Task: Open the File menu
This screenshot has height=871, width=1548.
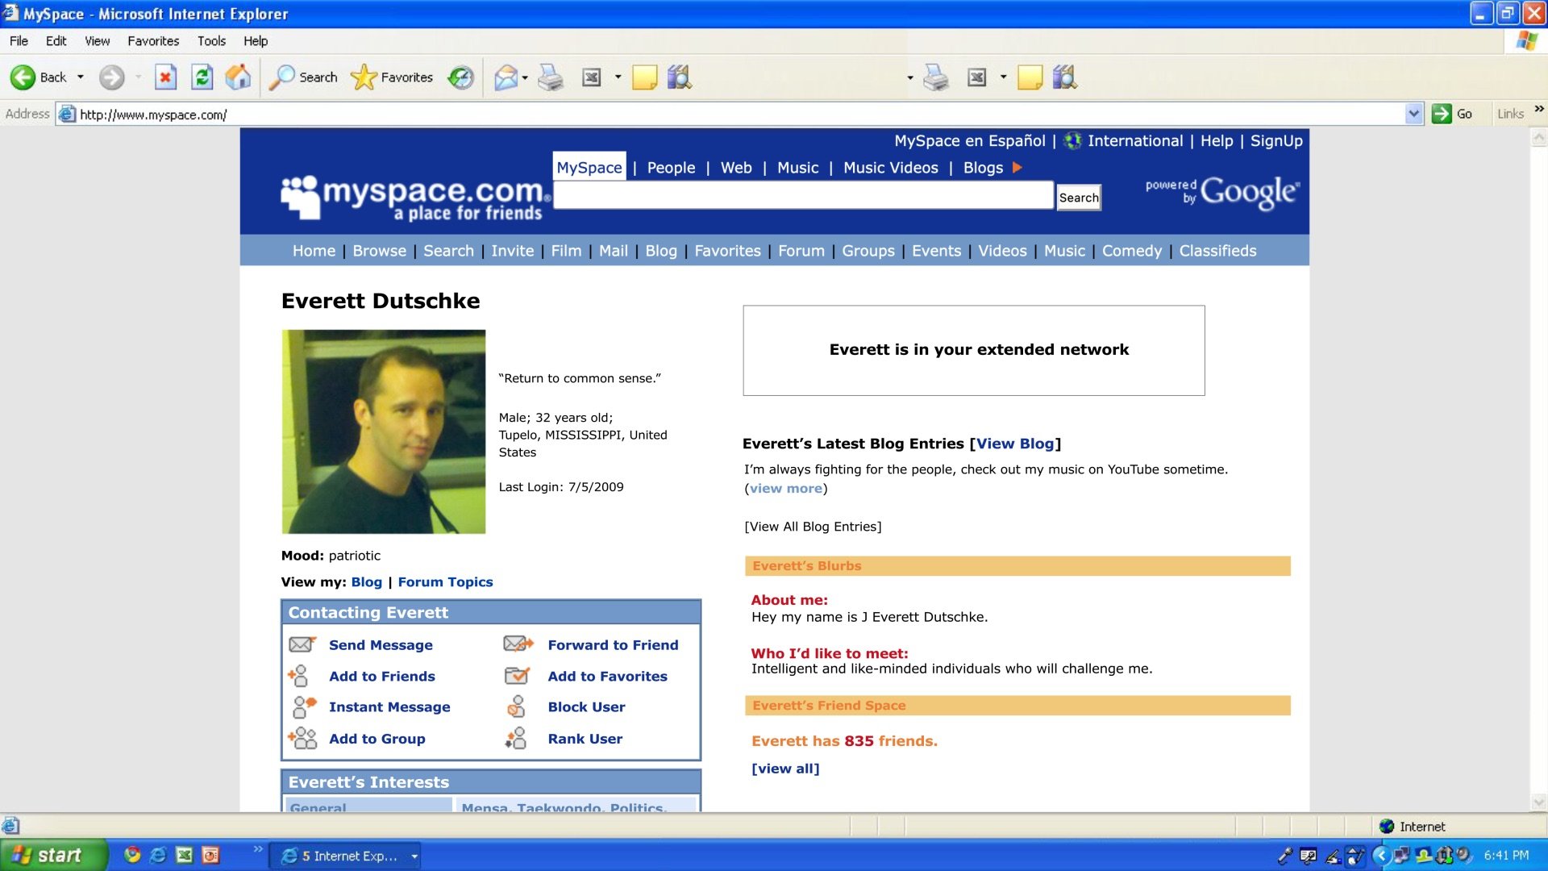Action: [19, 41]
